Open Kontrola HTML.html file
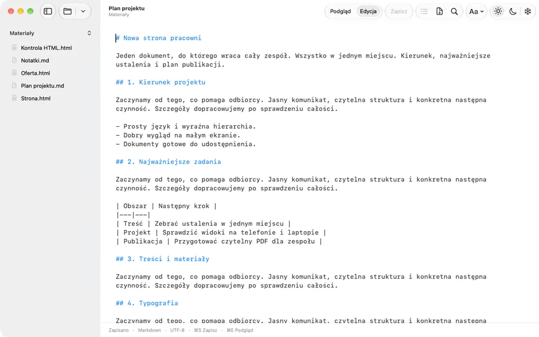Viewport: 539px width, 337px height. (46, 48)
